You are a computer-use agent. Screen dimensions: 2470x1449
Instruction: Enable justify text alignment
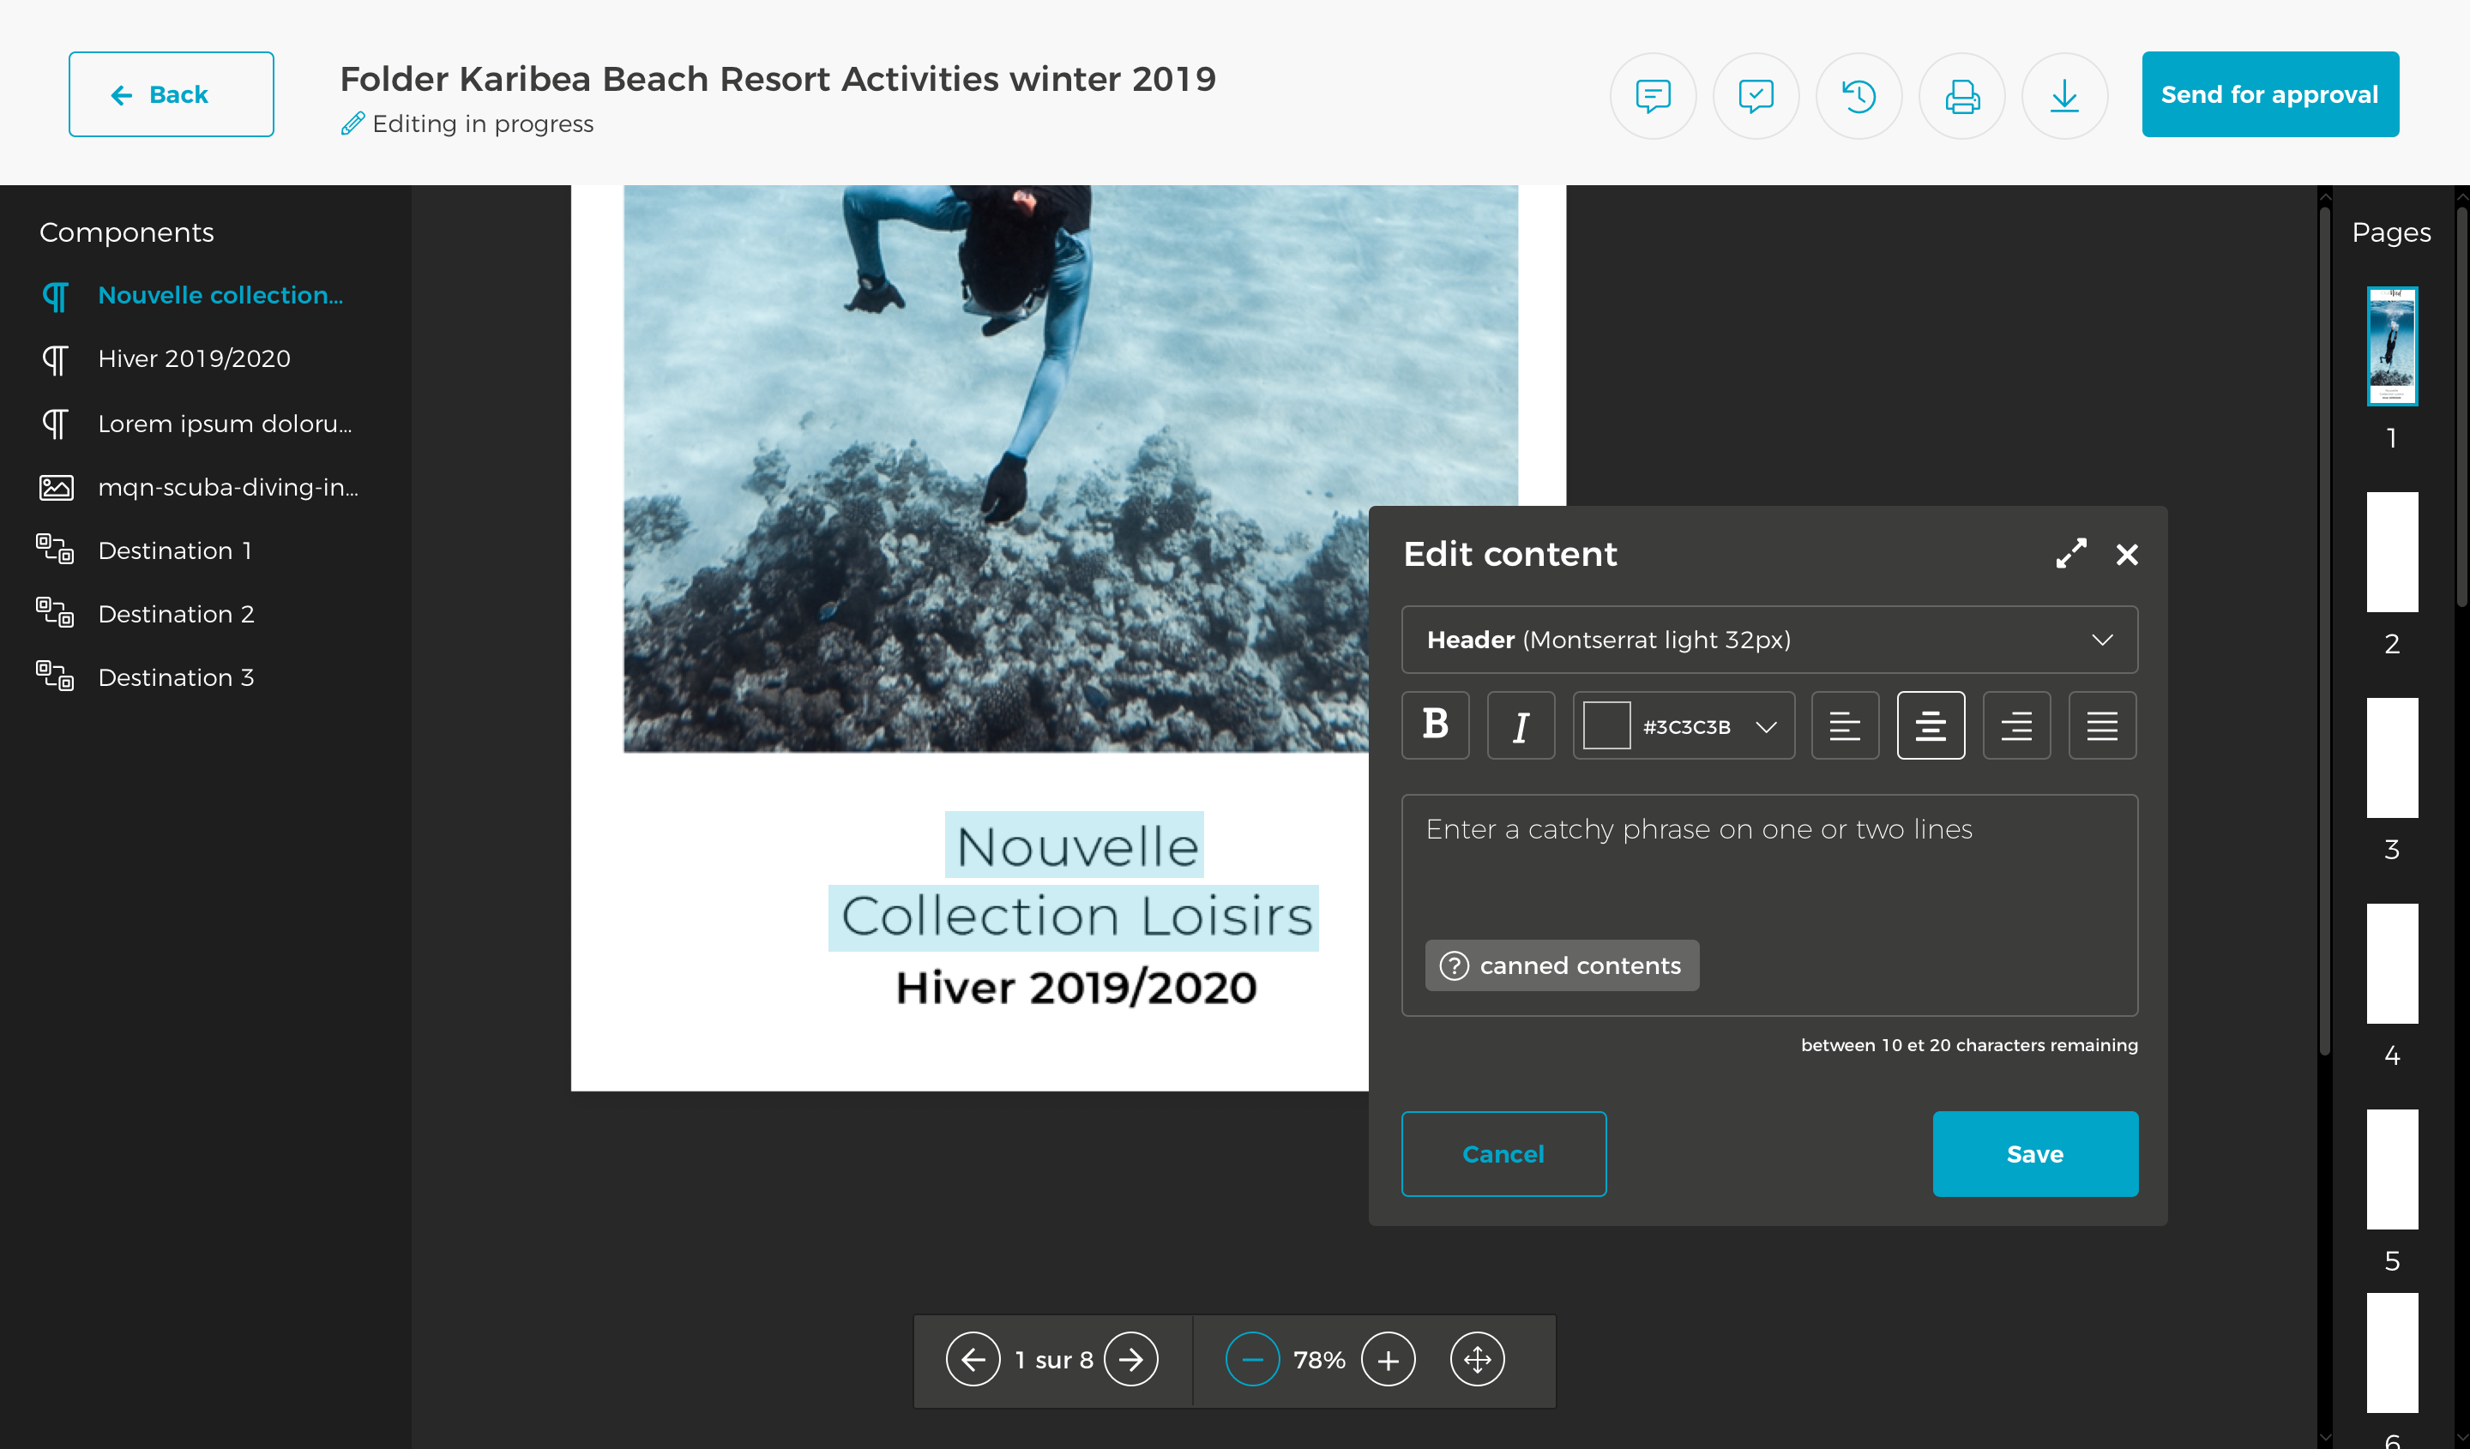coord(2101,725)
